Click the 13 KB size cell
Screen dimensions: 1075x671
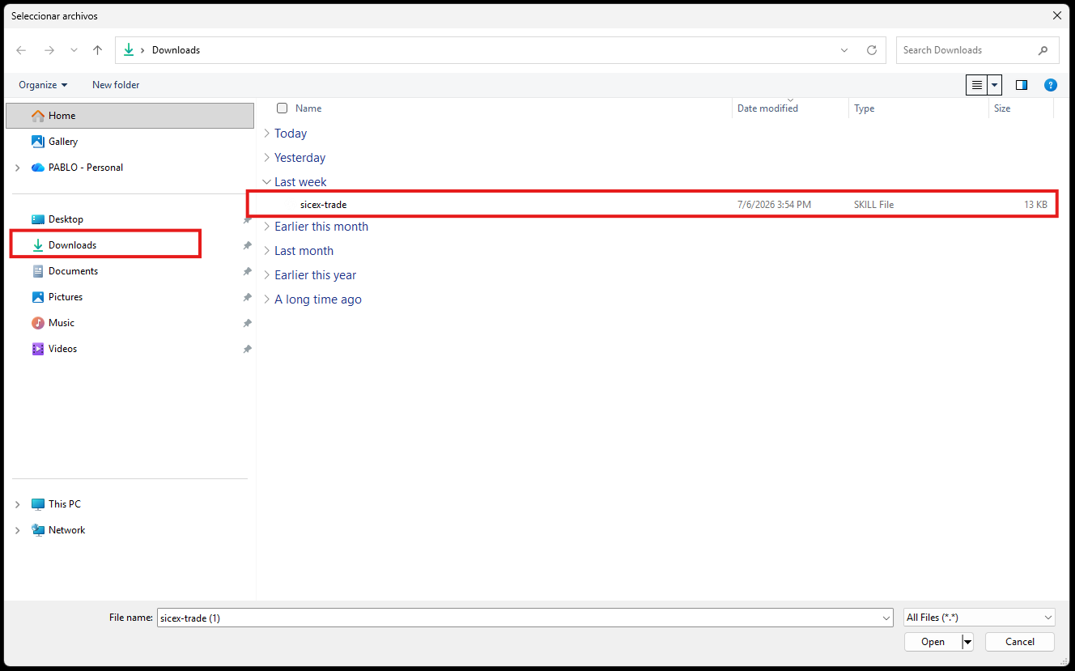(1035, 205)
